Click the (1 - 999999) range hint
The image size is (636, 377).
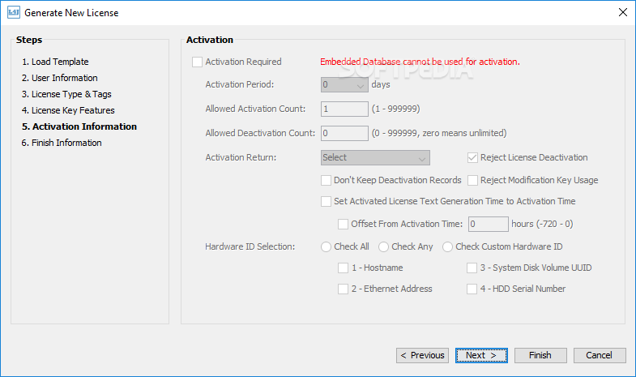tap(396, 109)
